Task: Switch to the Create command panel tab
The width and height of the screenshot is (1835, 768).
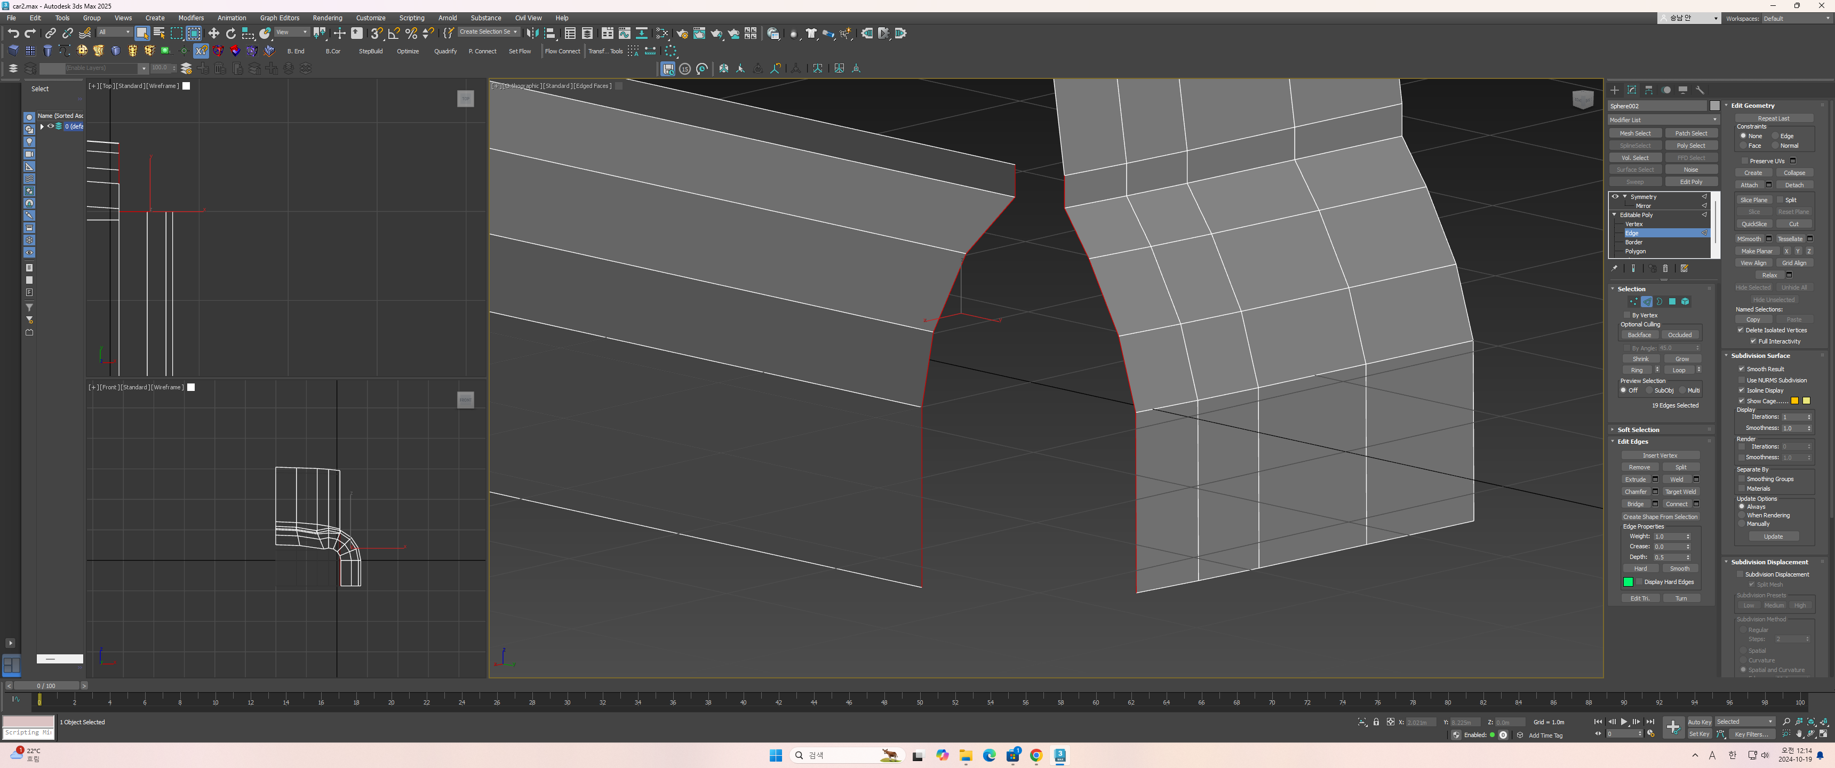Action: (1614, 90)
